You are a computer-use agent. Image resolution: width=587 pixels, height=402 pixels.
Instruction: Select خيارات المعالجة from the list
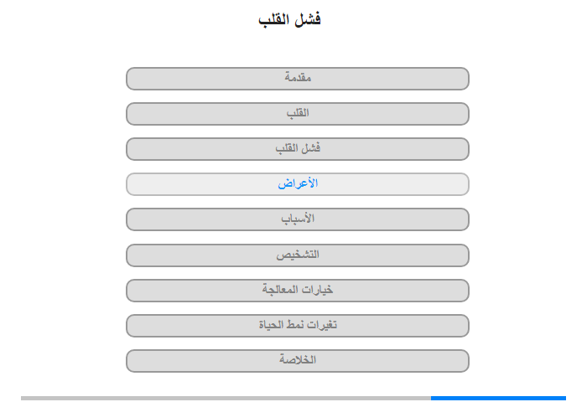coord(298,290)
